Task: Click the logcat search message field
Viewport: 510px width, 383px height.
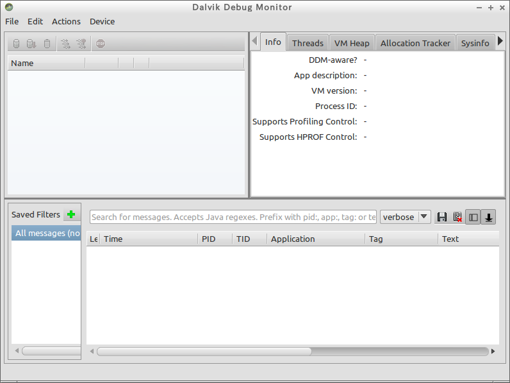Action: [x=233, y=217]
